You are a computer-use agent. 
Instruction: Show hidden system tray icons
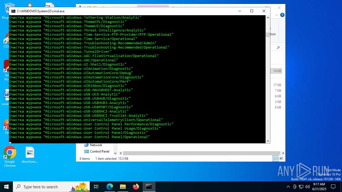click(288, 187)
